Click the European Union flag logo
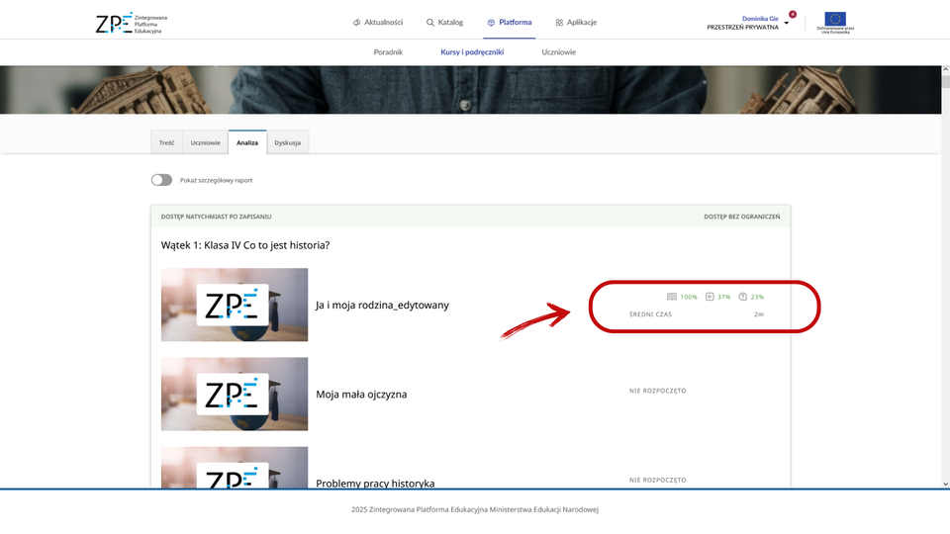Screen dimensions: 950x534 (x=836, y=19)
